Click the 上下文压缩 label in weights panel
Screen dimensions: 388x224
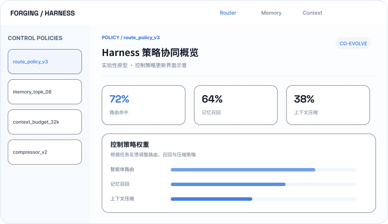coord(122,199)
